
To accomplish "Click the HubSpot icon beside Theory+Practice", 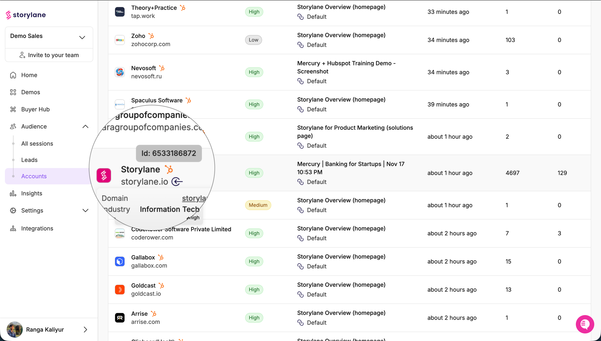I will click(x=183, y=8).
